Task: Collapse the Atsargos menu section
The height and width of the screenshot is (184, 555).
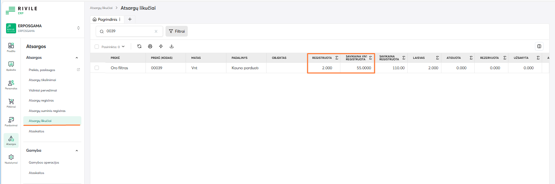Action: click(x=77, y=57)
